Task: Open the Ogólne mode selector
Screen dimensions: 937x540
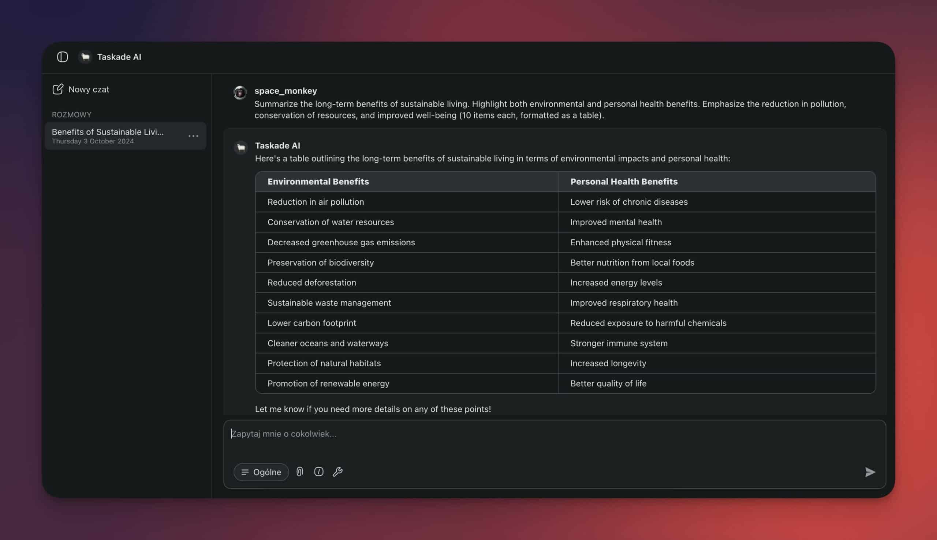Action: (x=261, y=472)
